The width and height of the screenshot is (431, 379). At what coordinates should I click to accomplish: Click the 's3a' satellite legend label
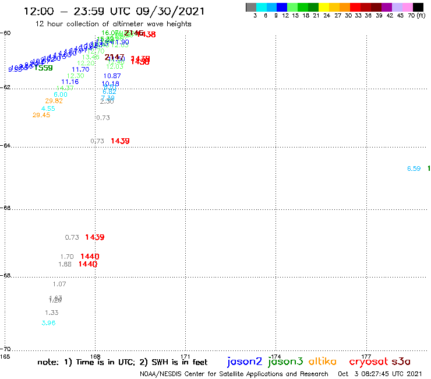click(x=401, y=362)
